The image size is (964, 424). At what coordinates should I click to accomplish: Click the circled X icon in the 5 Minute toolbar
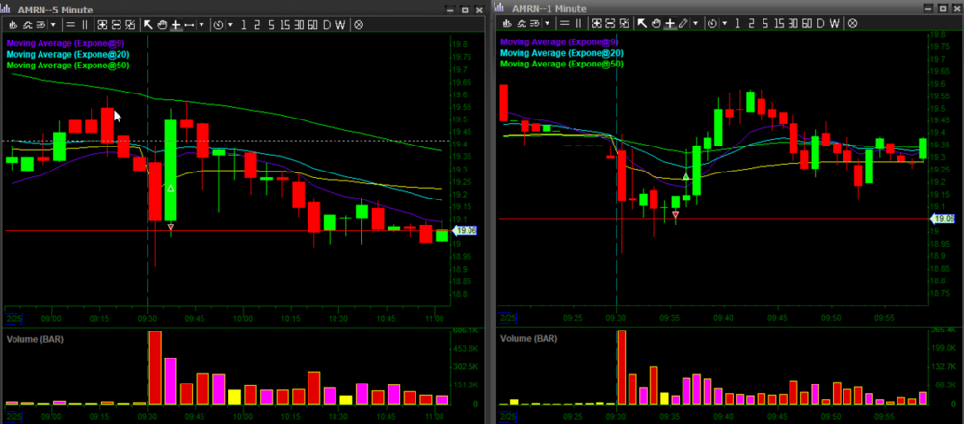[x=358, y=24]
